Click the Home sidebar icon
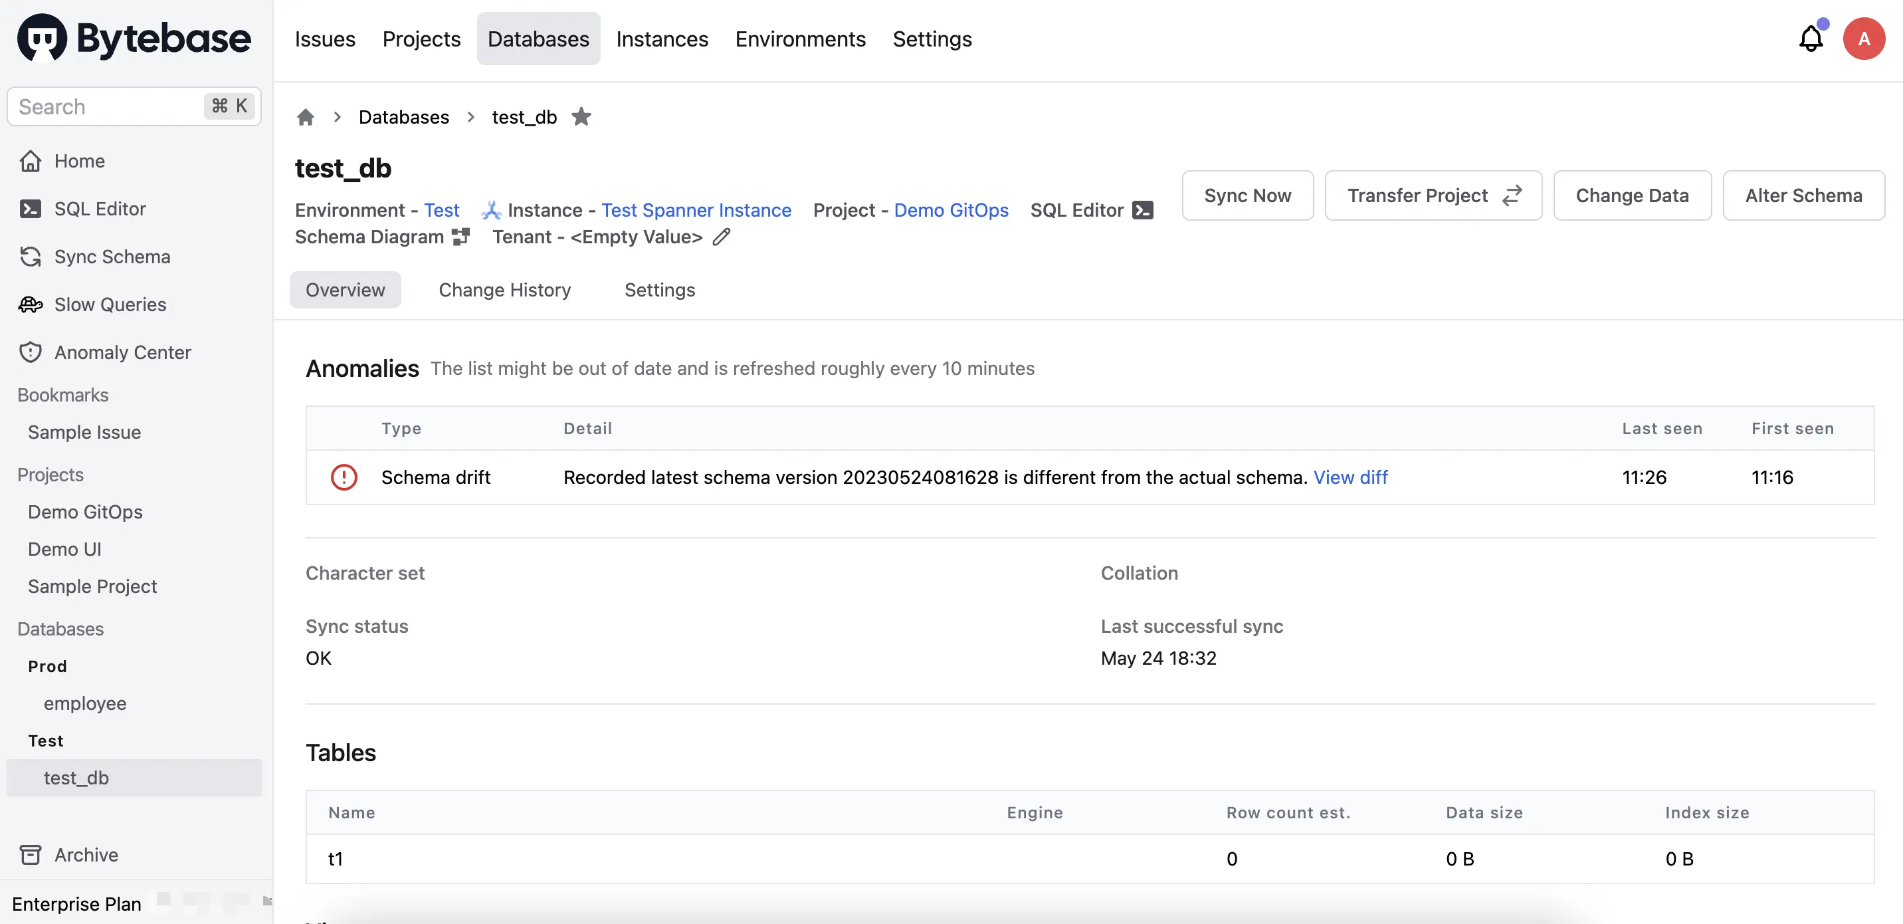 (x=31, y=161)
